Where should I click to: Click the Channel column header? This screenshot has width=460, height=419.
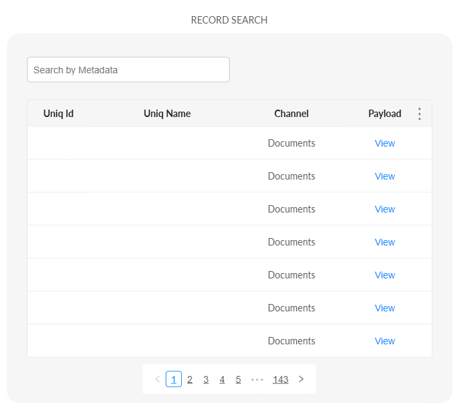tap(291, 114)
